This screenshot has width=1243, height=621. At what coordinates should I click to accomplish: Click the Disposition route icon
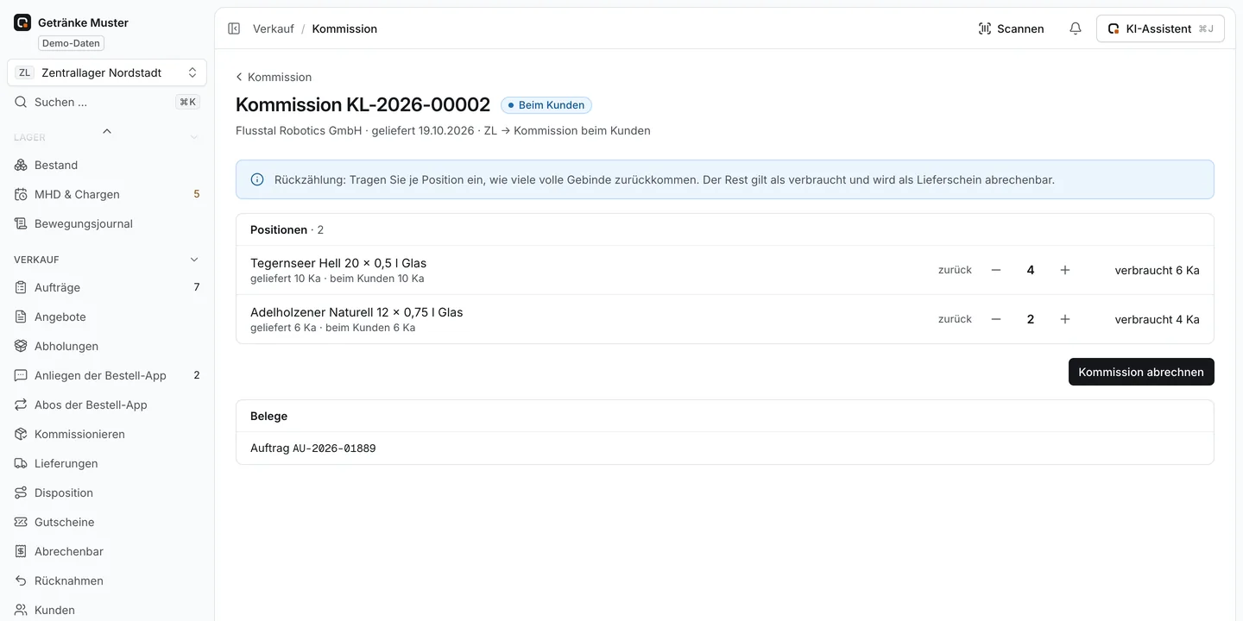click(22, 492)
